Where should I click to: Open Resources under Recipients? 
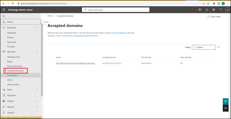coord(12,42)
